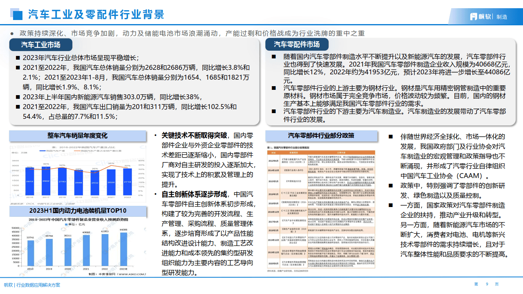Select the 制造 label beside the logo

(x=502, y=17)
